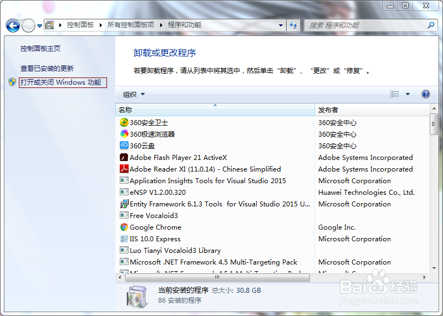Viewport: 443px width, 316px height.
Task: Select Google Chrome name text
Action: pyautogui.click(x=155, y=227)
